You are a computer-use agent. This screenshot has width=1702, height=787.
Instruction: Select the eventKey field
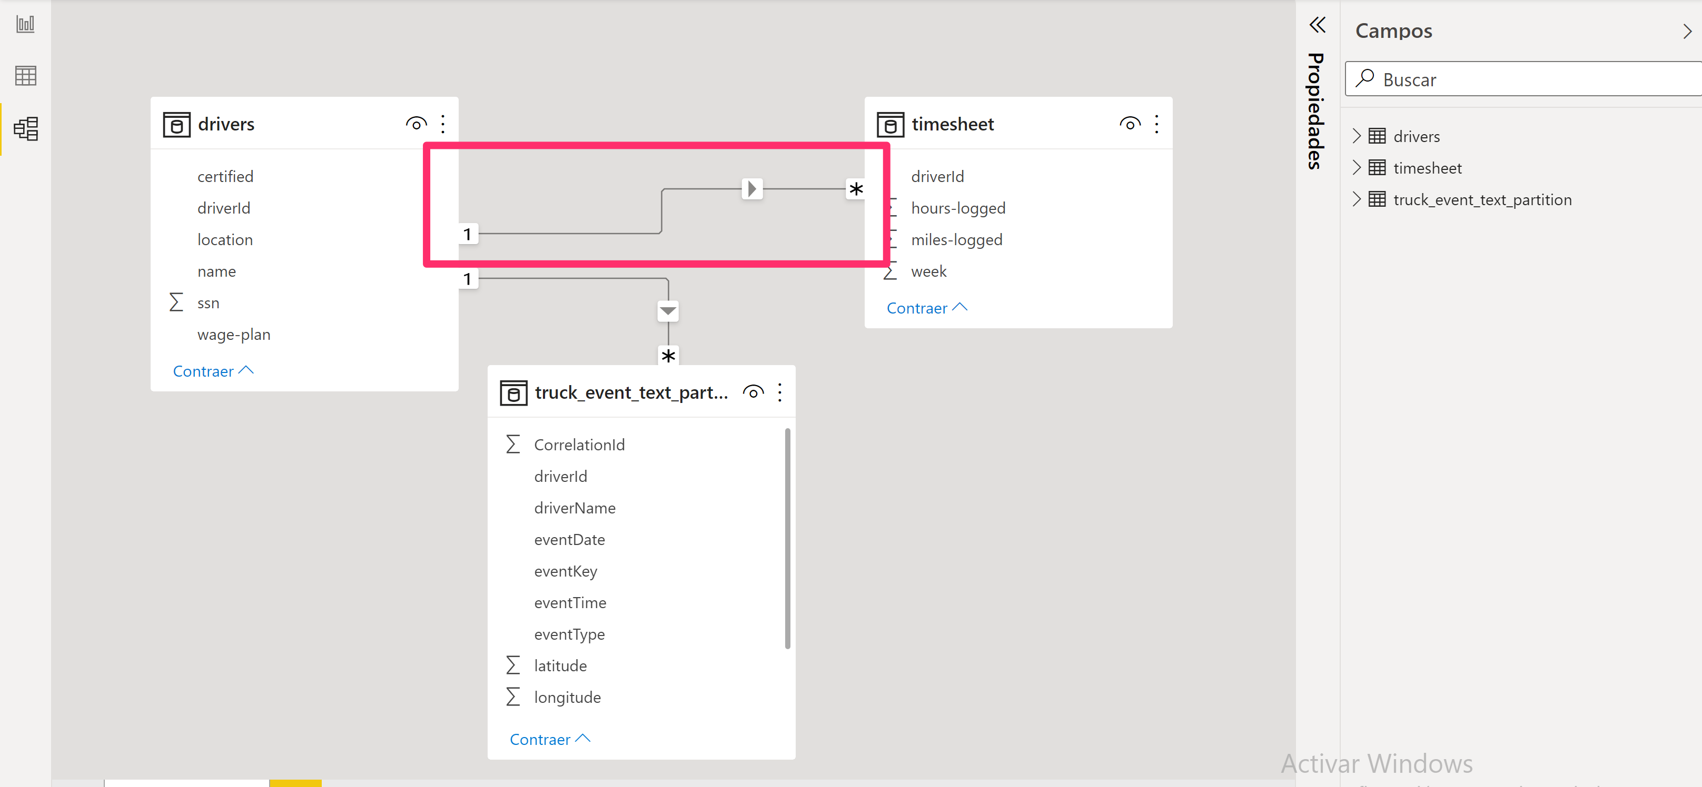click(x=566, y=571)
